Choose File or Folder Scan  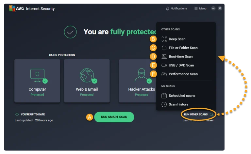pos(183,48)
